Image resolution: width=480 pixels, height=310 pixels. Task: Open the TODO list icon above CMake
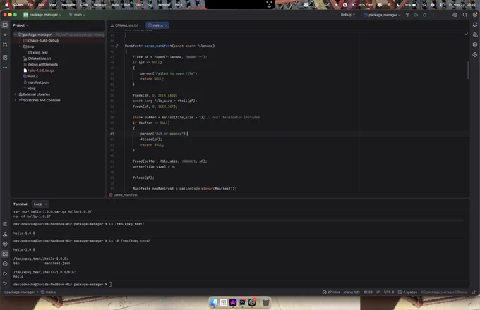point(5,224)
